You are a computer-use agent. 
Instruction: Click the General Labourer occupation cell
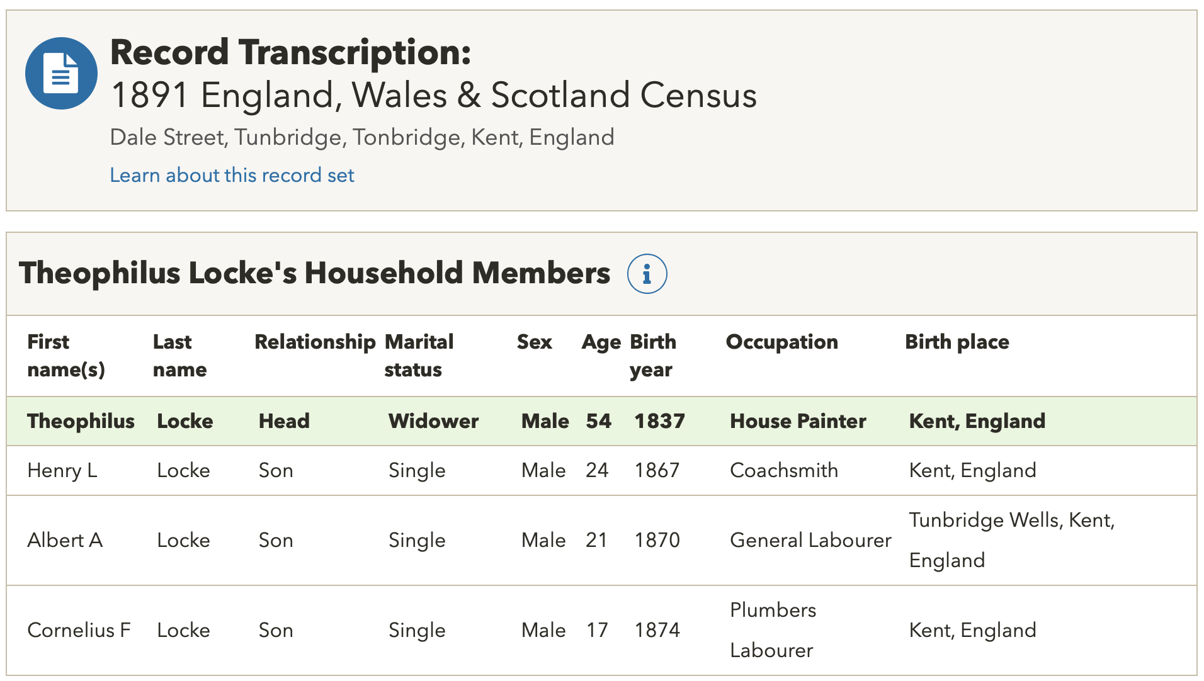[810, 541]
